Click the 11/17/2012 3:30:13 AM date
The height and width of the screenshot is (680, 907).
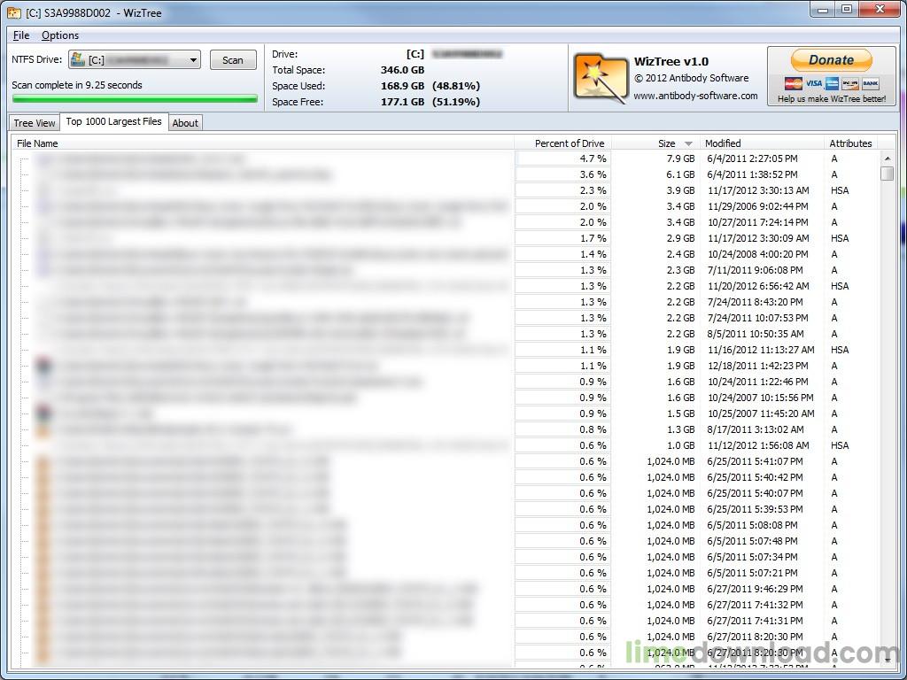pyautogui.click(x=758, y=190)
